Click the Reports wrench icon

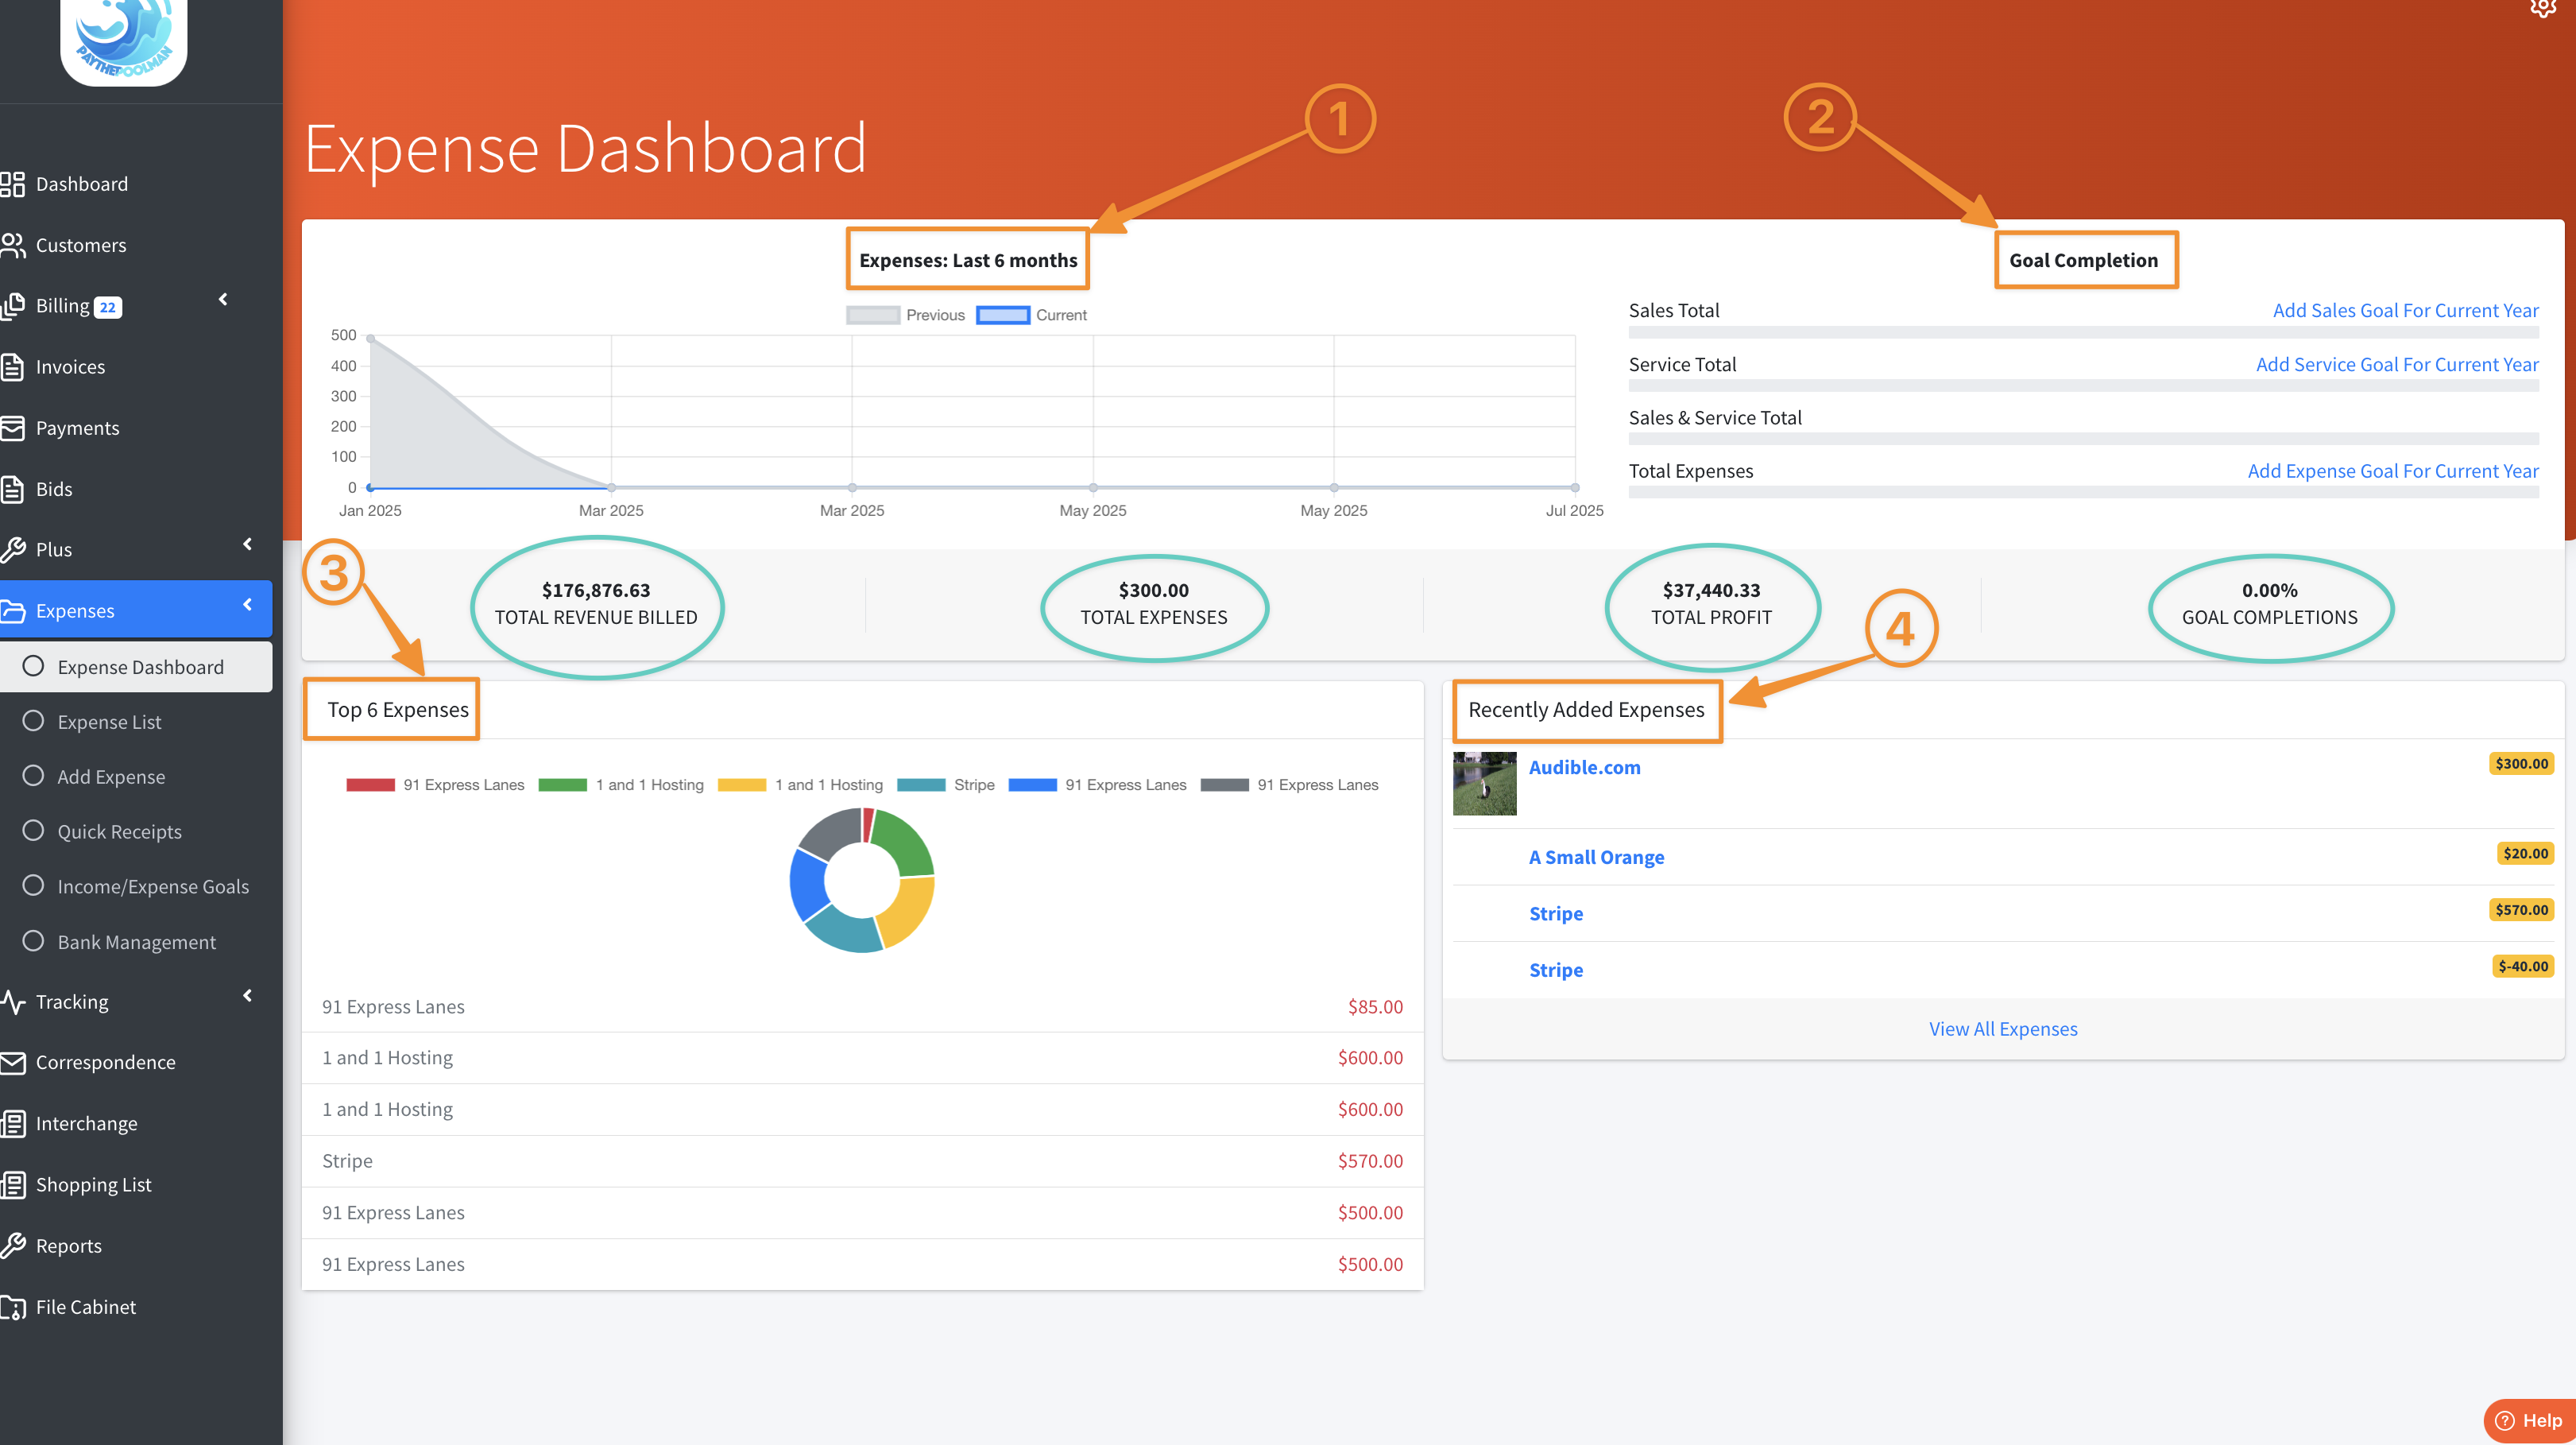click(x=12, y=1246)
